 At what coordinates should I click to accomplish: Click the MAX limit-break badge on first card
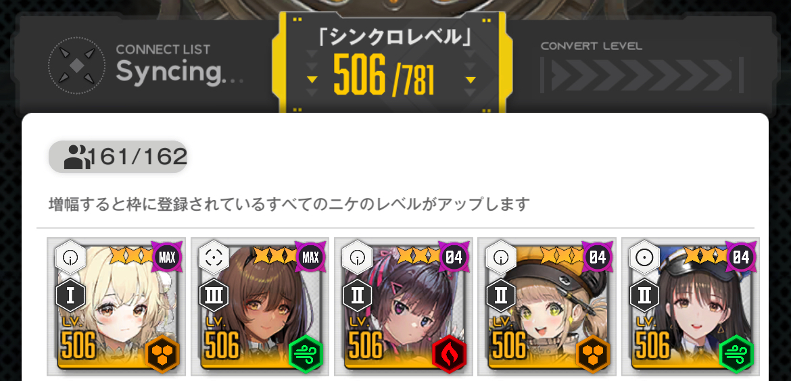(167, 257)
